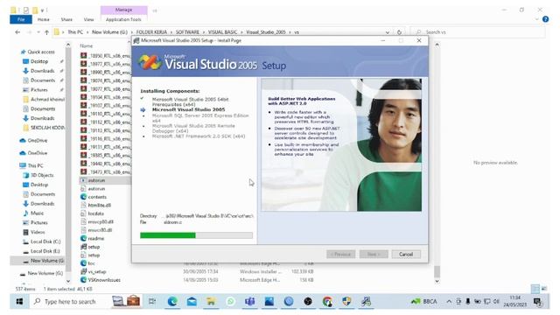Select the 'vs_setup' installer file
560x315 pixels.
click(x=97, y=271)
